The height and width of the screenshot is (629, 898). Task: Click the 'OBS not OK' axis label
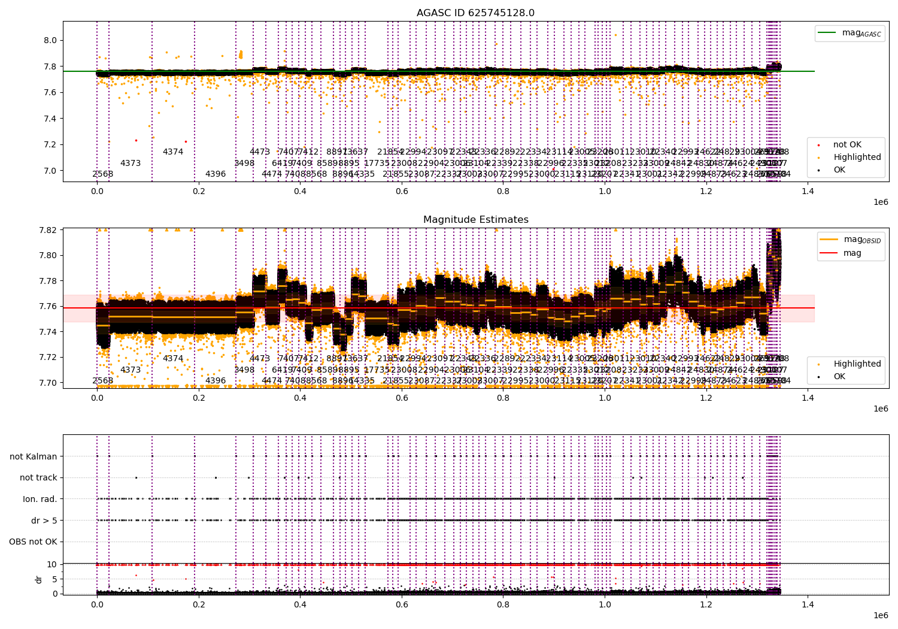[x=33, y=542]
